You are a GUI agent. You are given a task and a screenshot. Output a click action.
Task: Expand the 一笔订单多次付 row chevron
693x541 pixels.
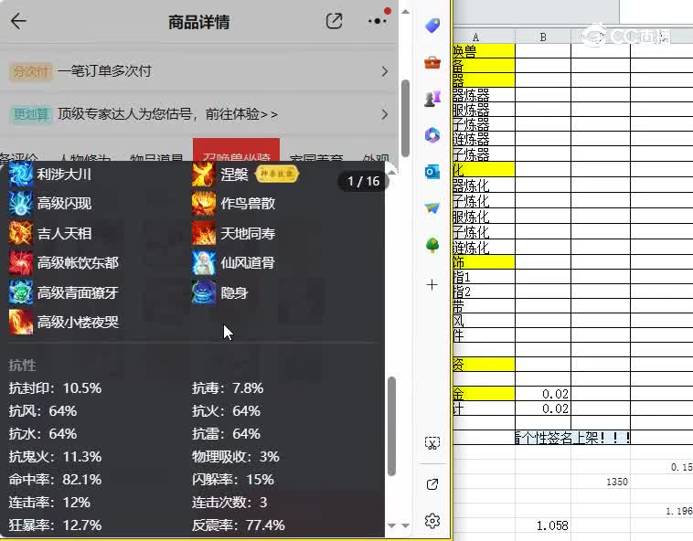point(385,71)
